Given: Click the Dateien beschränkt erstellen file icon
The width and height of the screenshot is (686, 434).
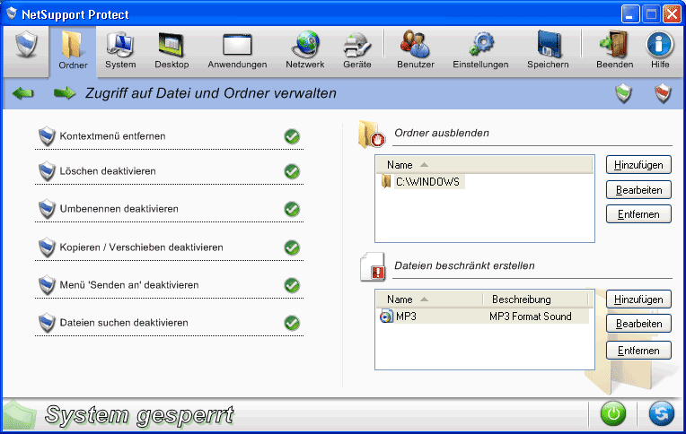Looking at the screenshot, I should pyautogui.click(x=373, y=266).
